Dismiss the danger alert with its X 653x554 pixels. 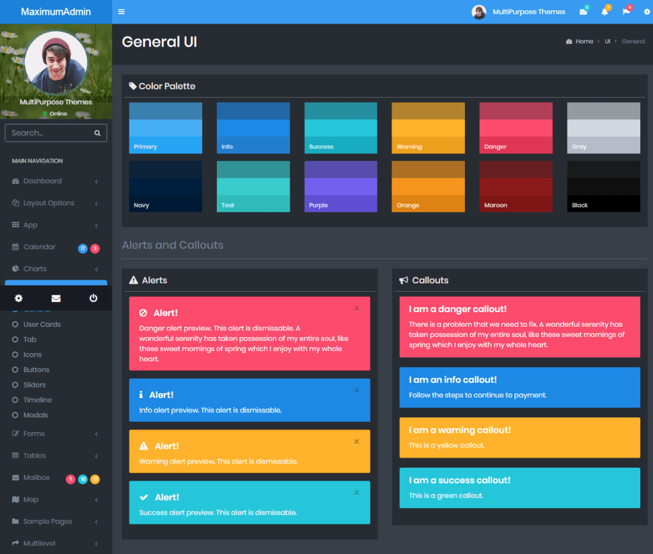[356, 308]
